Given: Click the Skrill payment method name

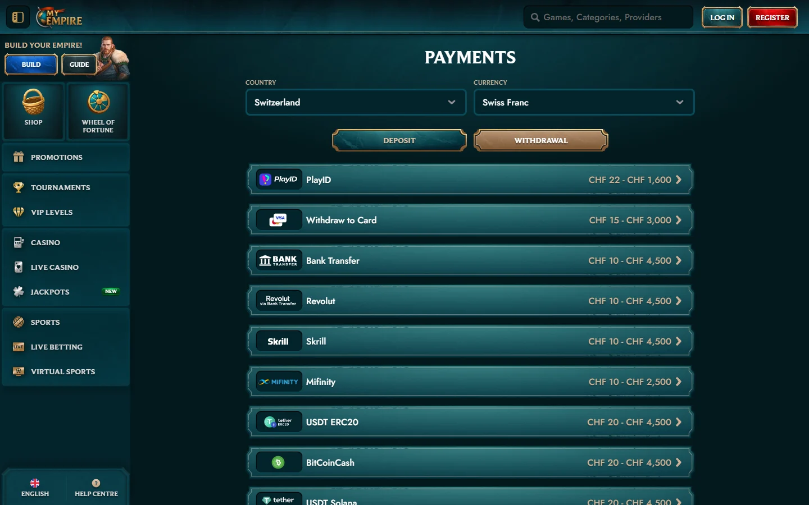Looking at the screenshot, I should [316, 341].
